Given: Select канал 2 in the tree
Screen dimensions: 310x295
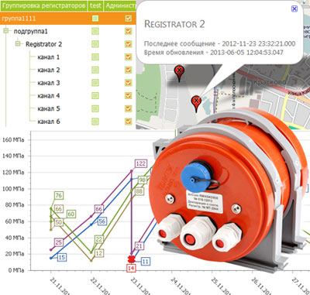Looking at the screenshot, I should [49, 70].
